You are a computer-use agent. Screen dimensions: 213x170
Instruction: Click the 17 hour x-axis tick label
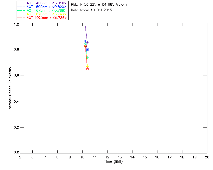click(x=170, y=157)
